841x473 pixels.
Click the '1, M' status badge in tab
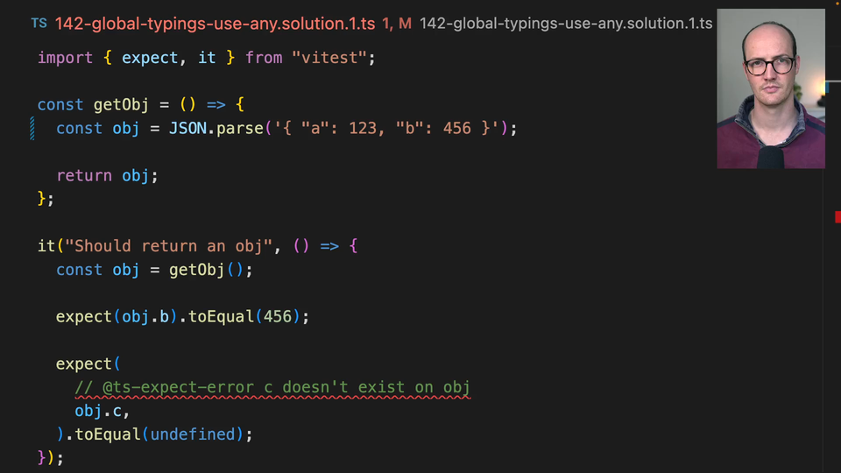[396, 24]
